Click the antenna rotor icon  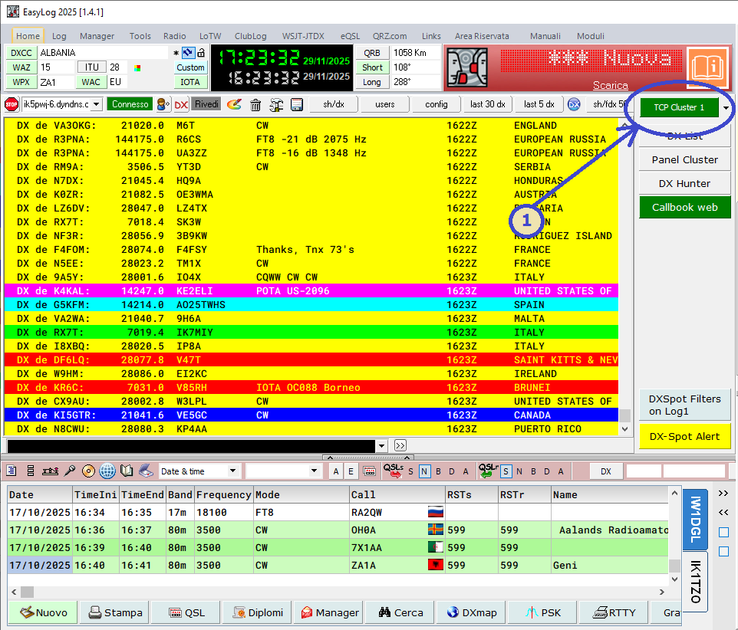pyautogui.click(x=50, y=471)
